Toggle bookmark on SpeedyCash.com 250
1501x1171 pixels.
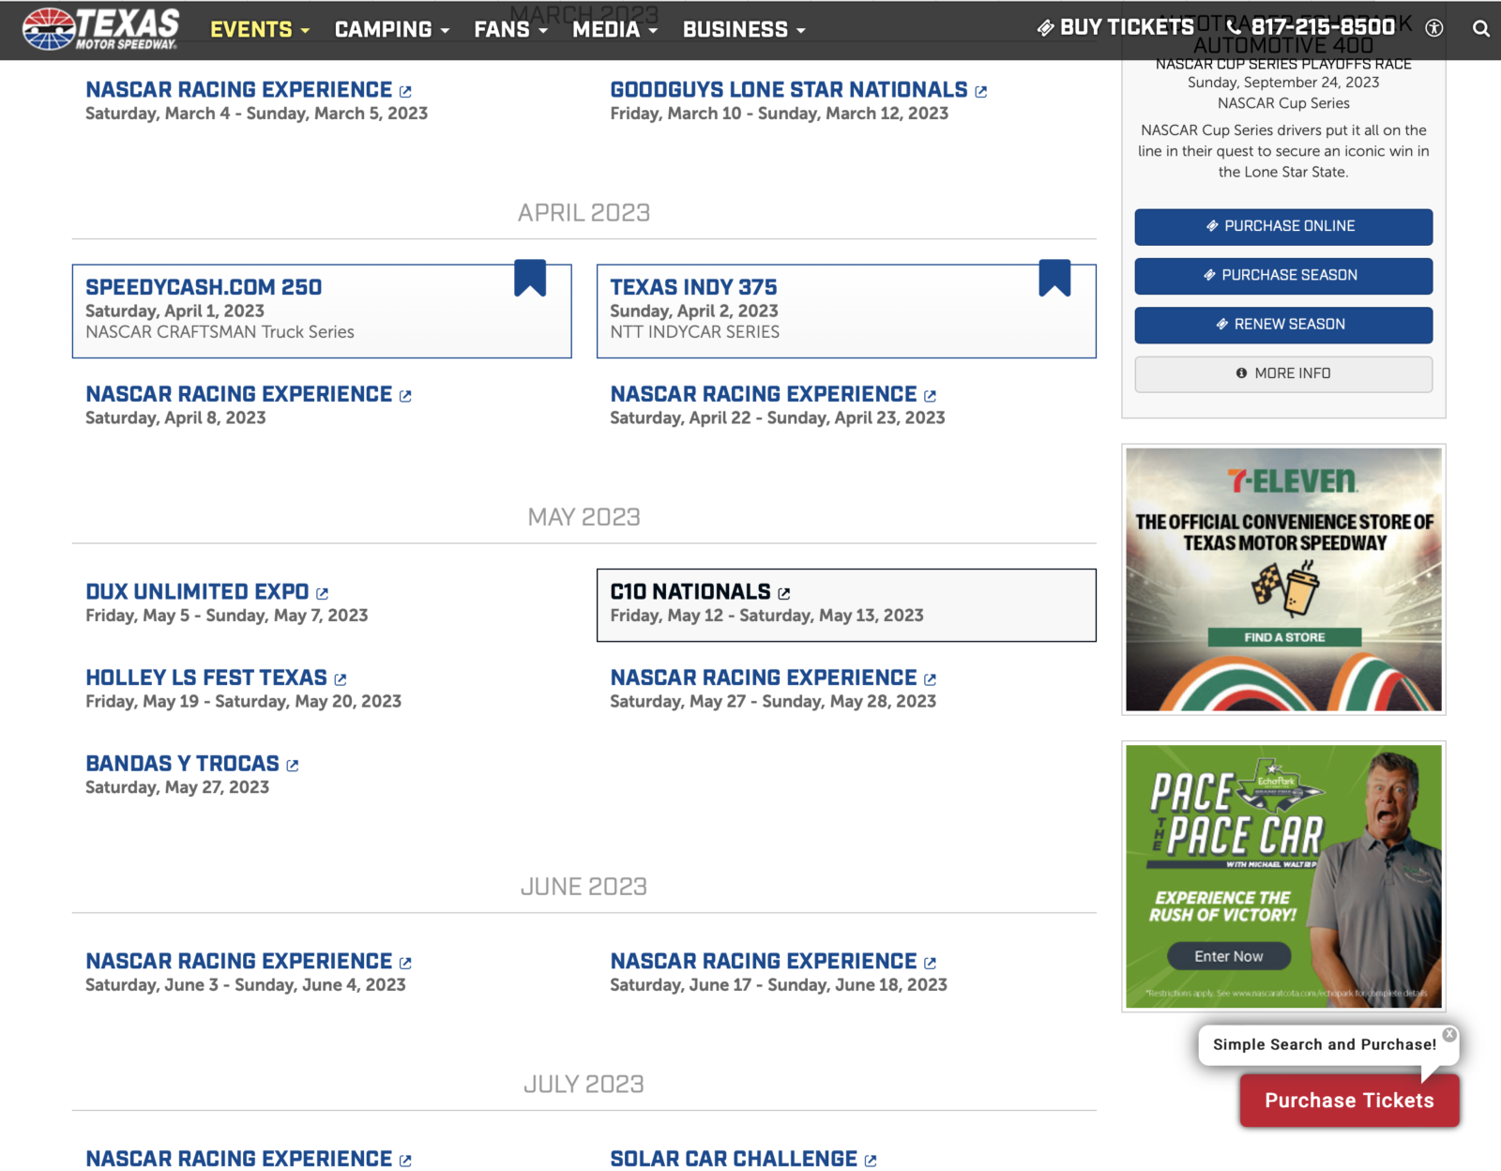[530, 278]
